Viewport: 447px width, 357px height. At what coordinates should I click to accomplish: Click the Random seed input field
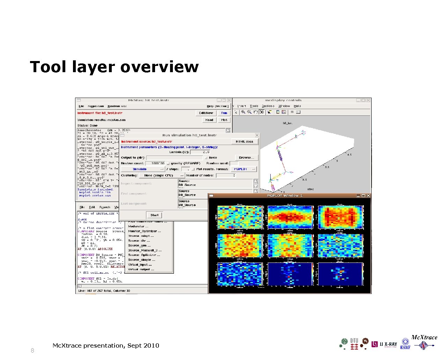coord(234,164)
